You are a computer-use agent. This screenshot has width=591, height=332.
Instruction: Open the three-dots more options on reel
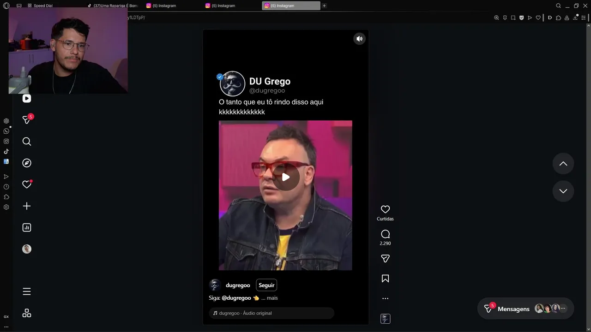tap(385, 298)
